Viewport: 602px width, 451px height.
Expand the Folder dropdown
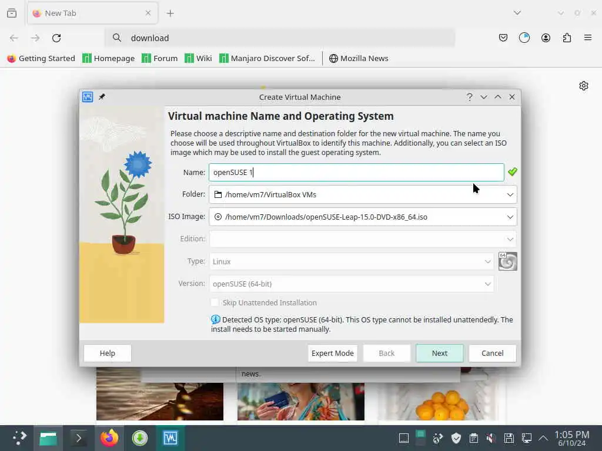(x=510, y=194)
